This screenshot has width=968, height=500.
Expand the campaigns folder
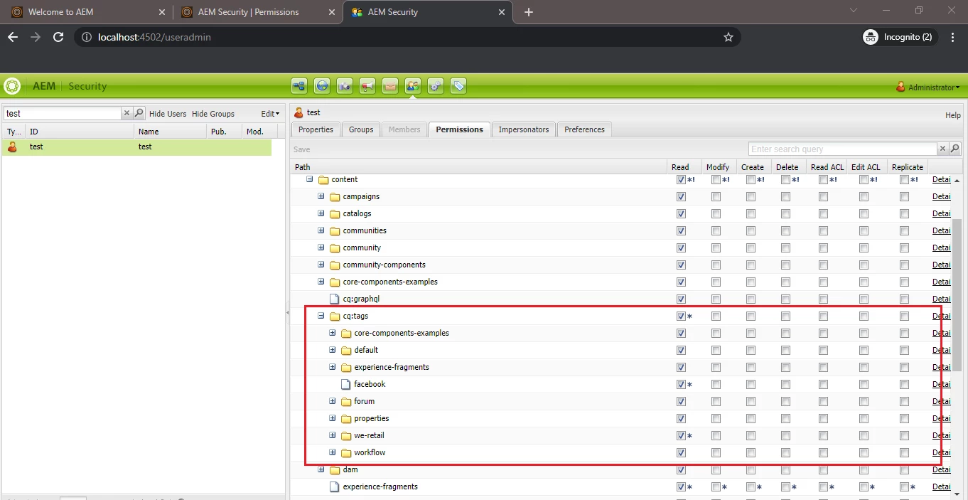click(321, 196)
